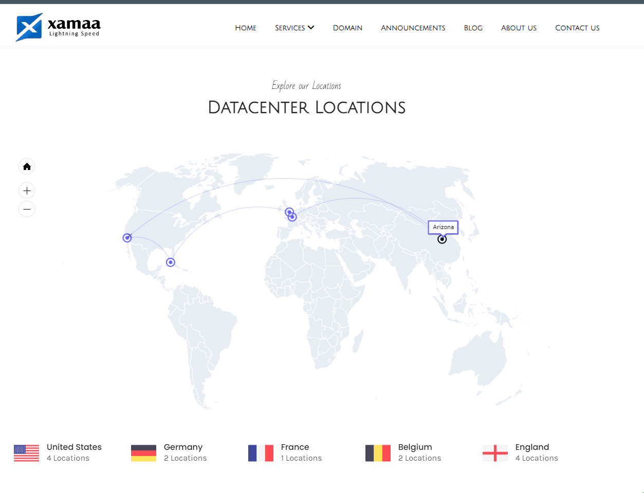Viewport: 644px width, 493px height.
Task: Select the map marker under Arizona tooltip
Action: pyautogui.click(x=442, y=239)
